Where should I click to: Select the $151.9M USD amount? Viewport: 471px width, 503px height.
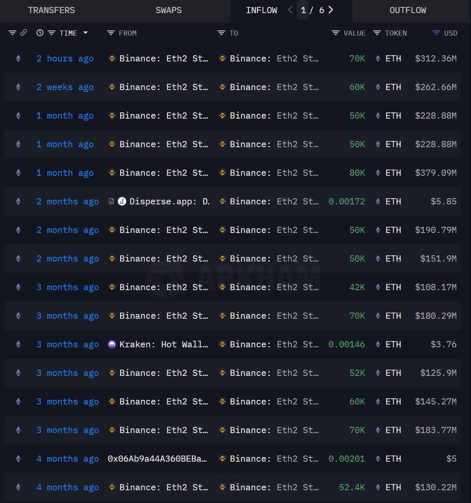[x=438, y=259]
